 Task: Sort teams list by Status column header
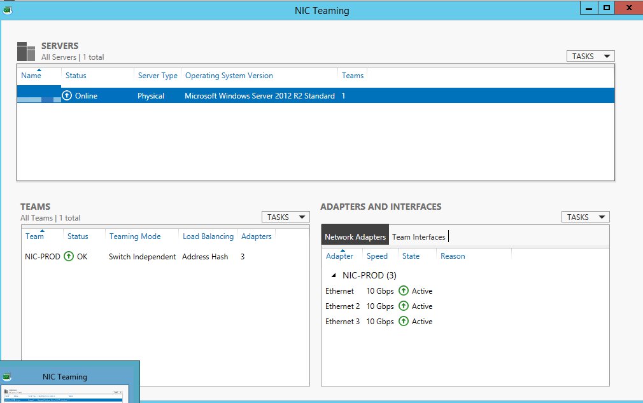pos(78,236)
